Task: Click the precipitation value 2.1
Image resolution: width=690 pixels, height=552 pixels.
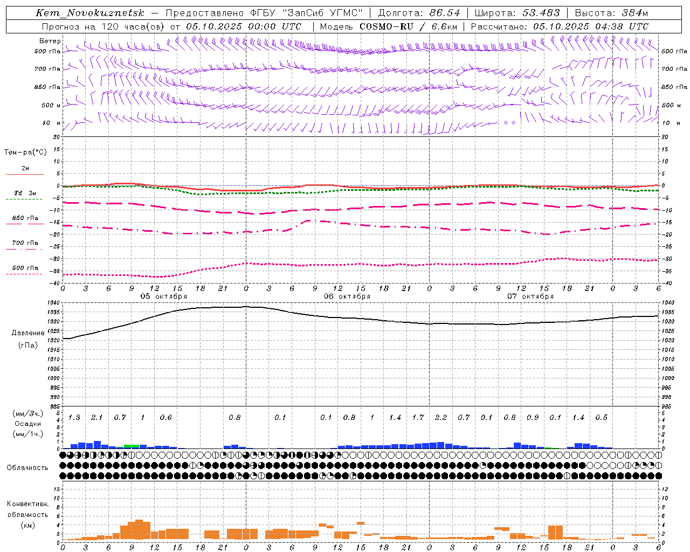Action: click(x=97, y=418)
